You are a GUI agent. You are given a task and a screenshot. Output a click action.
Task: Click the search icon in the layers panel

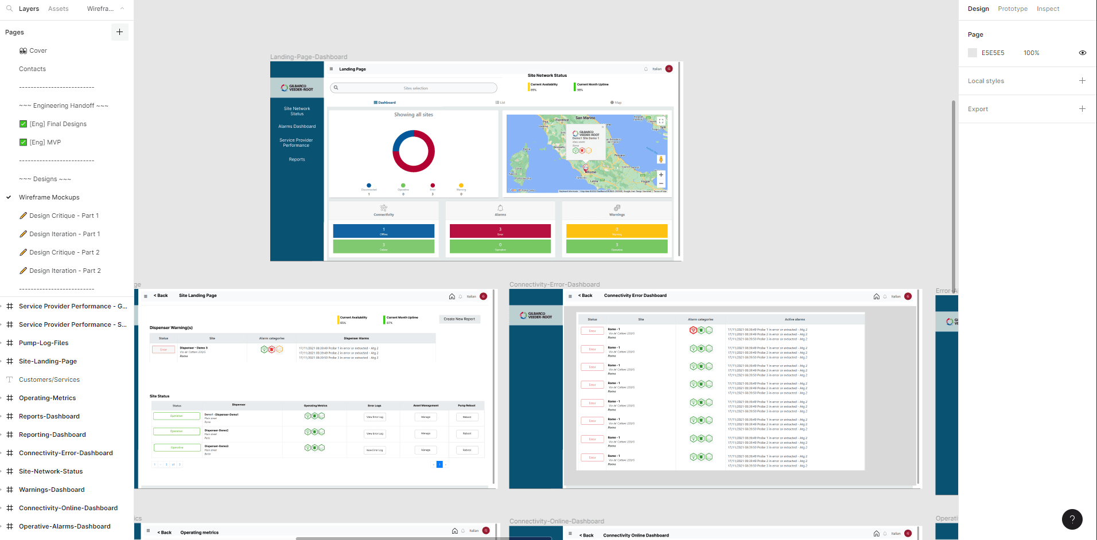point(9,9)
